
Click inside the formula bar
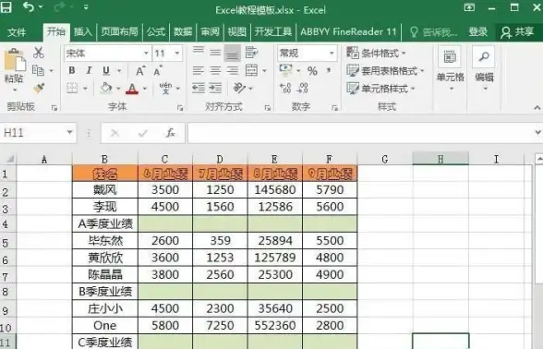(x=360, y=133)
